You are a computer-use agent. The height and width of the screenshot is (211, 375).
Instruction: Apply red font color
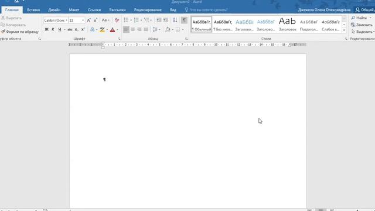112,29
